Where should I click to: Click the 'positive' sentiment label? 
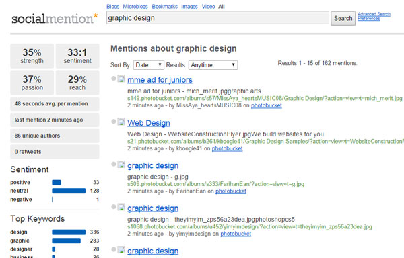(20, 183)
